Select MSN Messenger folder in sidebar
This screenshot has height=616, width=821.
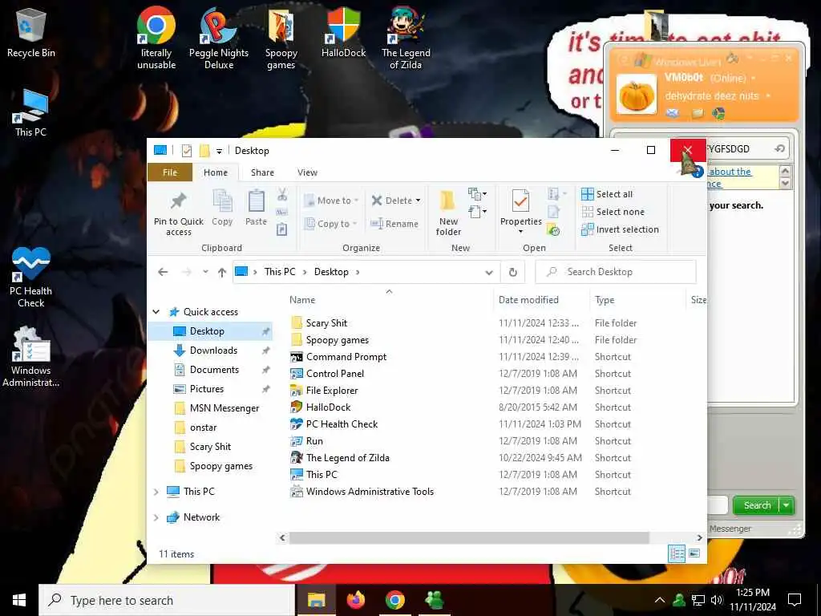224,408
